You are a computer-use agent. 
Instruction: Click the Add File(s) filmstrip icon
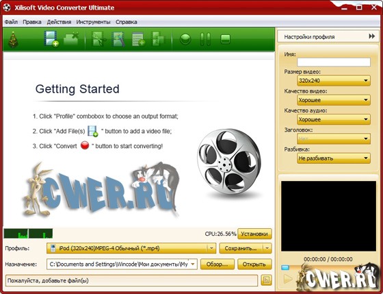51,38
